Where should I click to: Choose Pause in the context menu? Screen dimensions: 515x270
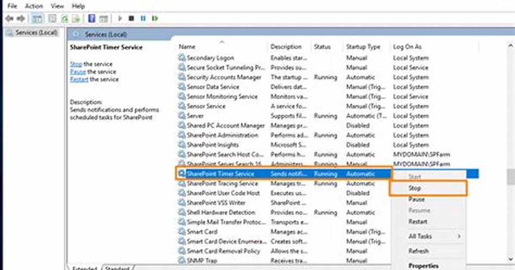click(x=428, y=199)
